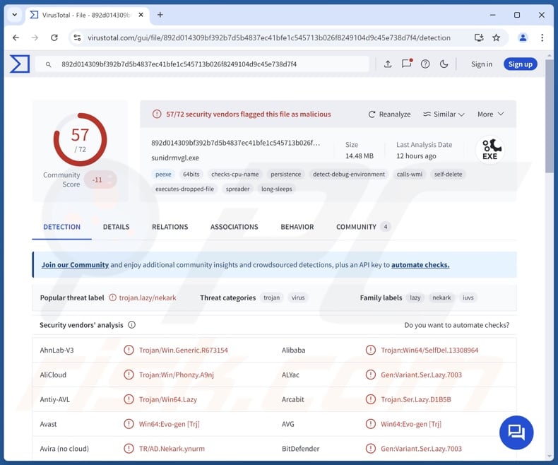Switch to the BEHAVIOR tab
The image size is (558, 465).
tap(297, 227)
